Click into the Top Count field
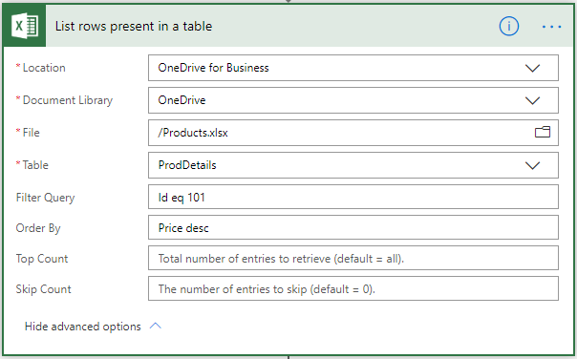Screen dimensions: 577x359 tap(353, 258)
